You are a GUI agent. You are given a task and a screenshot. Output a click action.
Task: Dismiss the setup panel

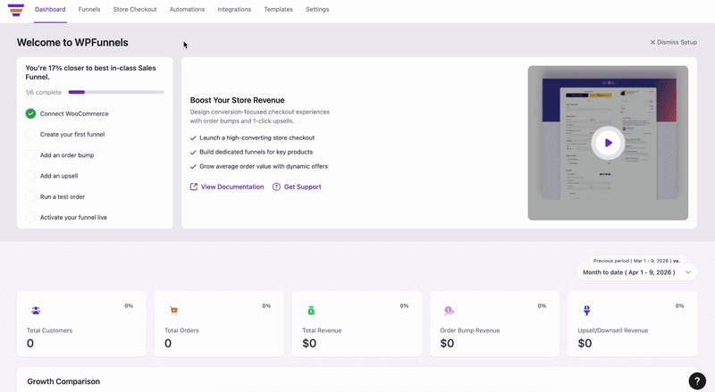[x=673, y=42]
